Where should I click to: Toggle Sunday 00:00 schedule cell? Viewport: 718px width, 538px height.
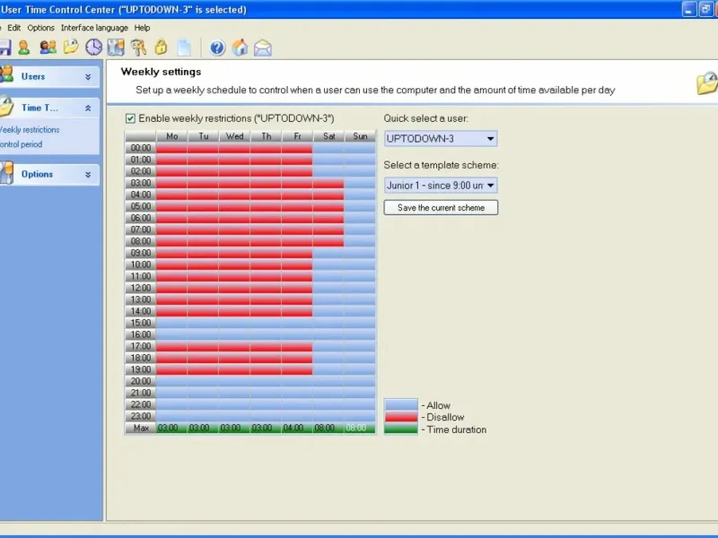[x=360, y=148]
